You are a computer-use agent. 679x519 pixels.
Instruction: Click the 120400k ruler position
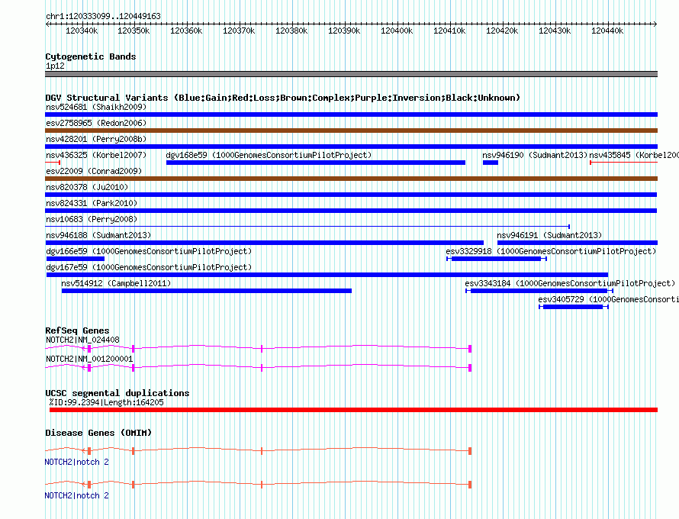[397, 31]
